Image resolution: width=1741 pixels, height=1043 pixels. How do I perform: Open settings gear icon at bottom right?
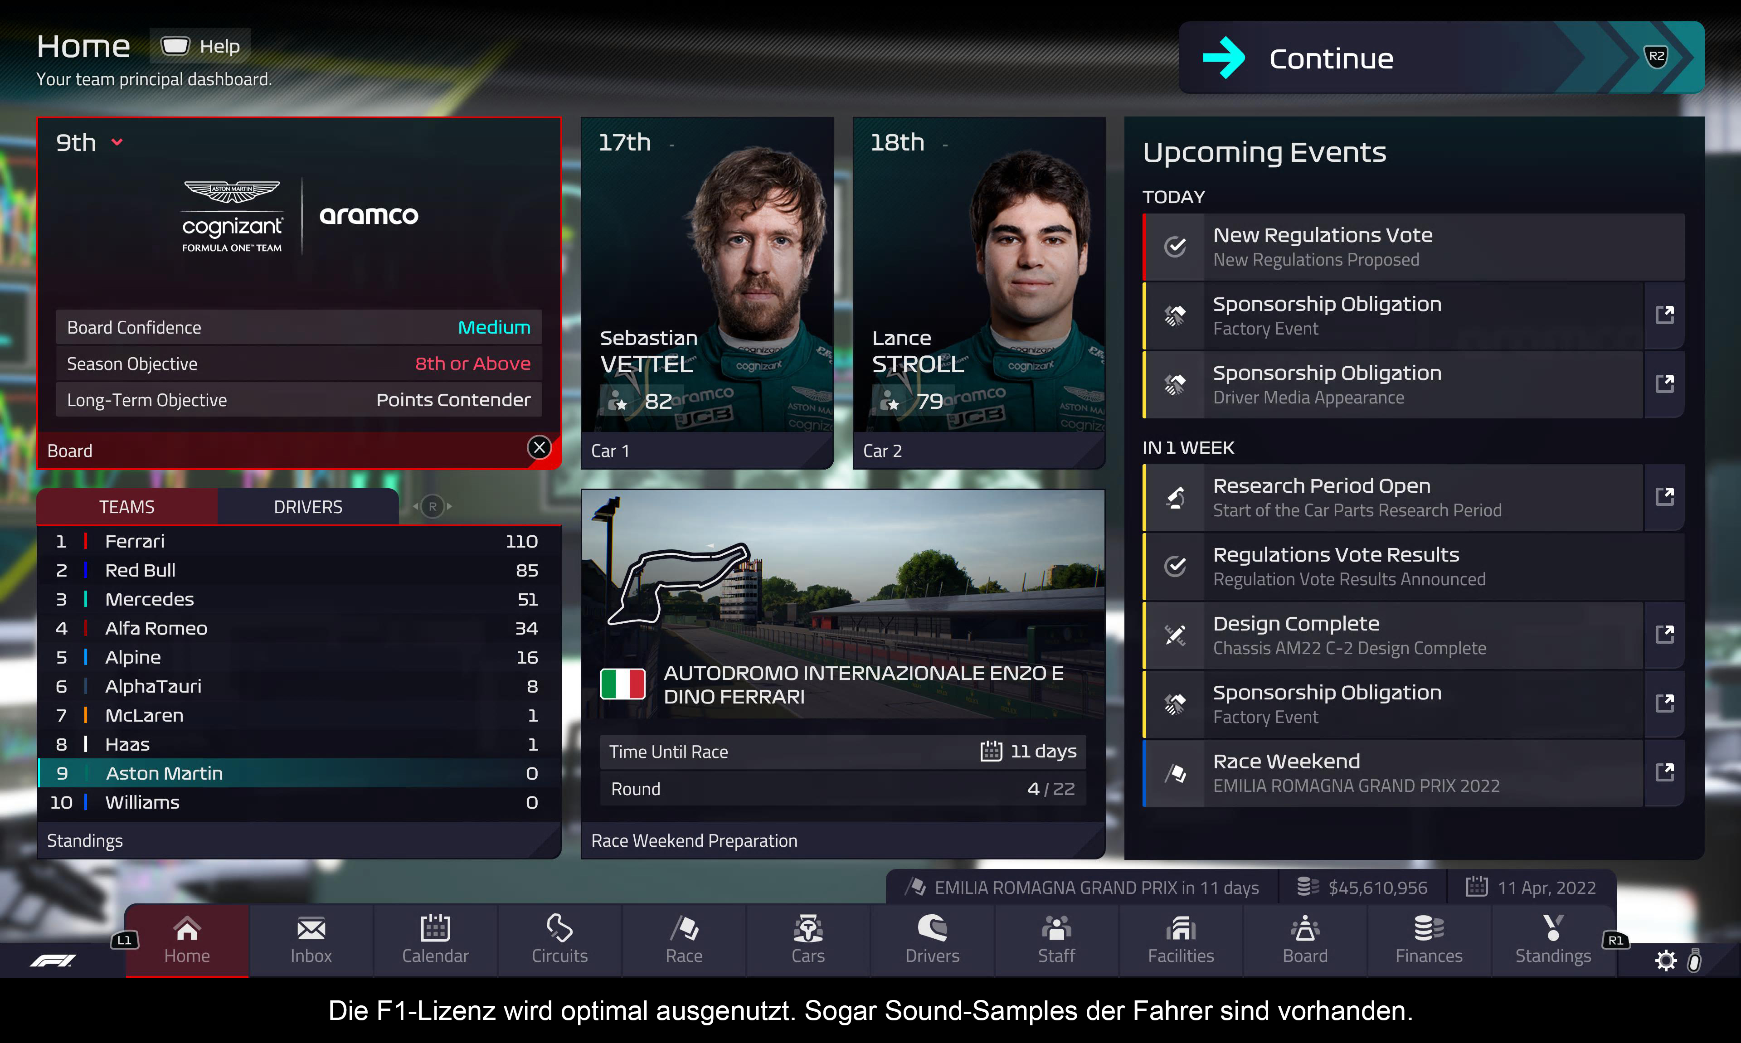[1666, 961]
